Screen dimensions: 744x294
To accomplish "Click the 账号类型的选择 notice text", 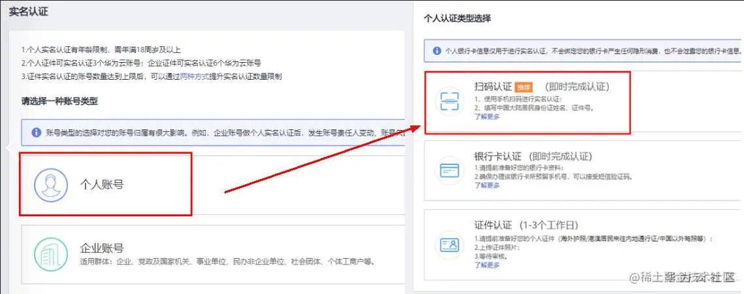I will tap(225, 133).
